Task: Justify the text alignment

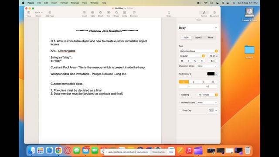Action: (x=213, y=82)
